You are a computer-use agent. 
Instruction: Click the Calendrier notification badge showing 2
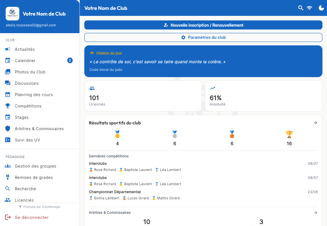tap(70, 60)
